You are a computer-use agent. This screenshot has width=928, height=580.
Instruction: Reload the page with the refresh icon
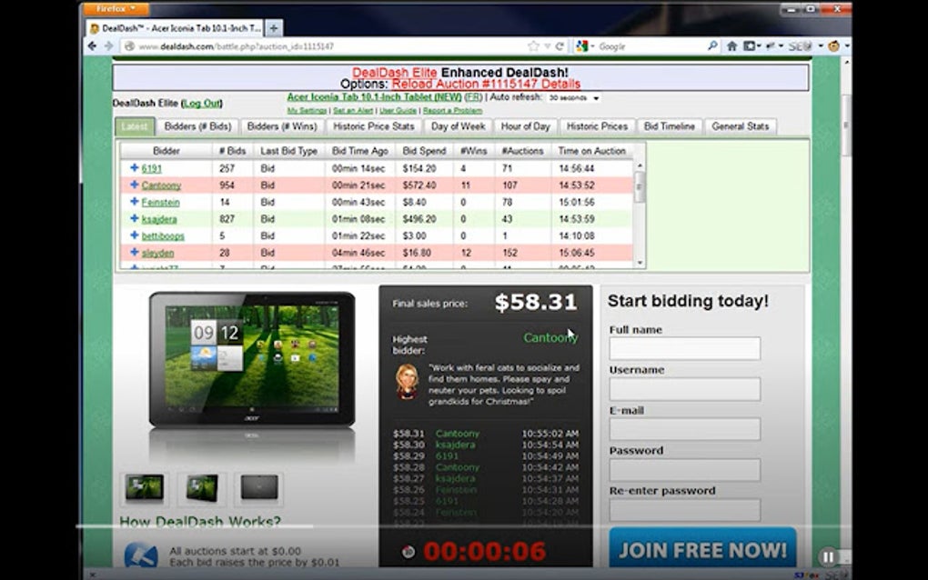(x=560, y=46)
